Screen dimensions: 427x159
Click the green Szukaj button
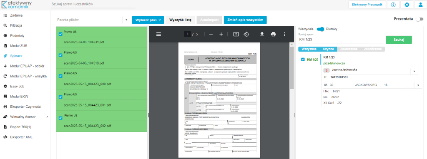tap(399, 40)
